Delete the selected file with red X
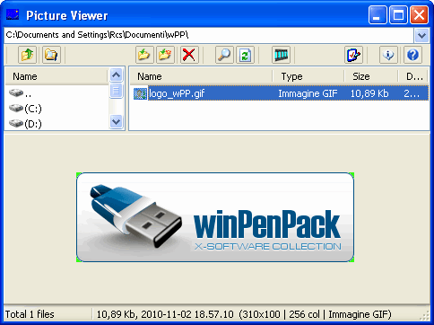The height and width of the screenshot is (325, 434). 189,55
